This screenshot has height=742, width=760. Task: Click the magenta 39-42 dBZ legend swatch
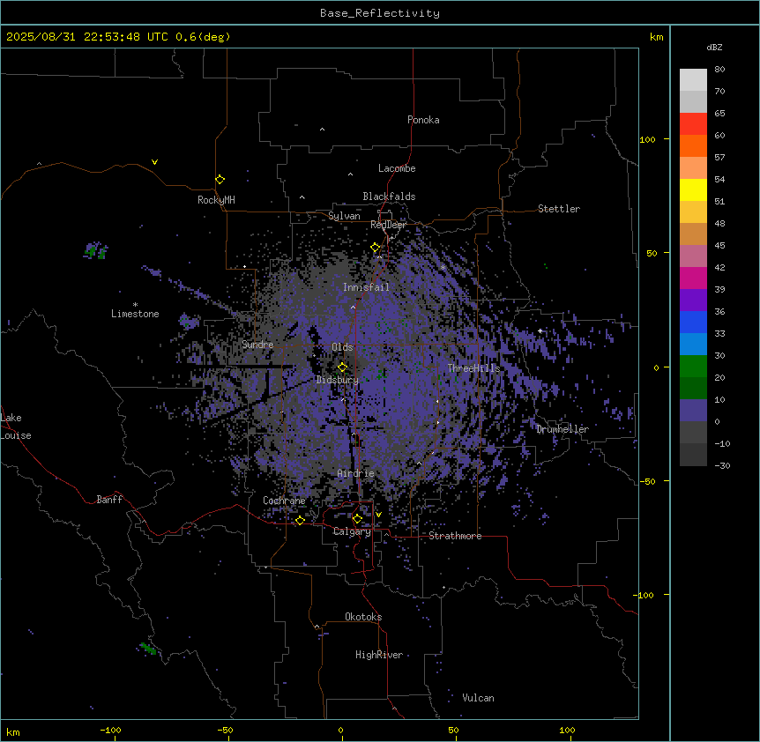click(x=693, y=278)
